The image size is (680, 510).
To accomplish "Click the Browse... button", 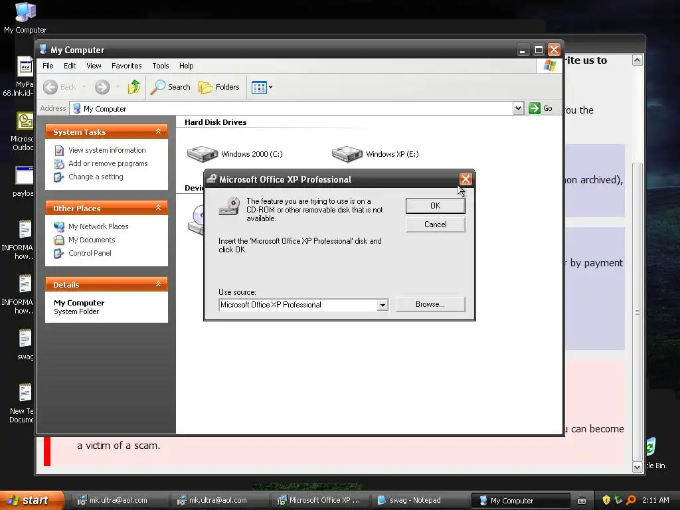I will pos(430,304).
